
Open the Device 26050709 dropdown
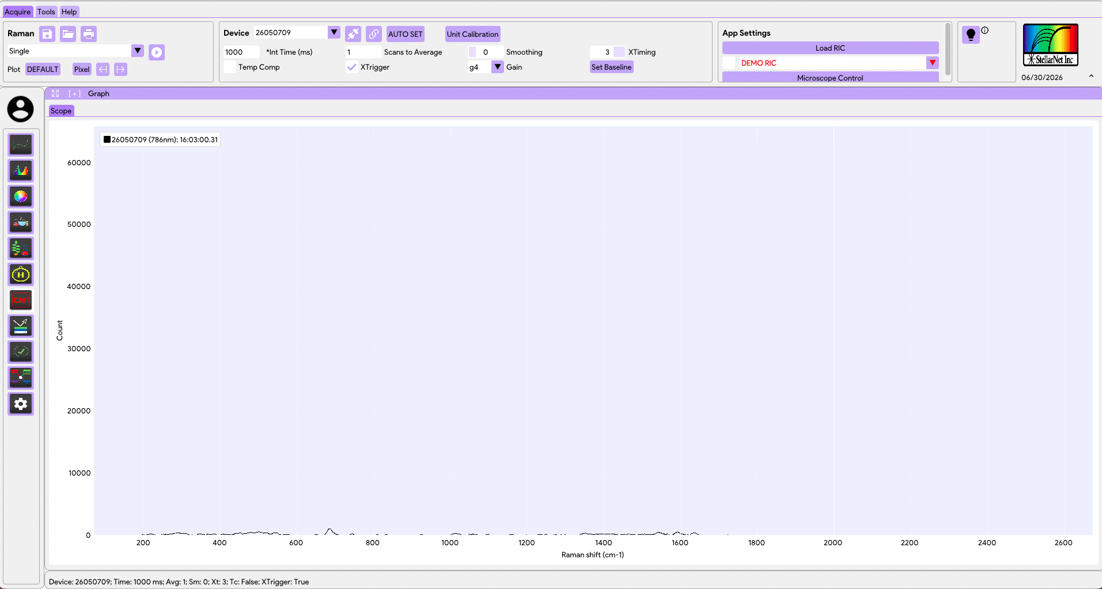point(334,32)
